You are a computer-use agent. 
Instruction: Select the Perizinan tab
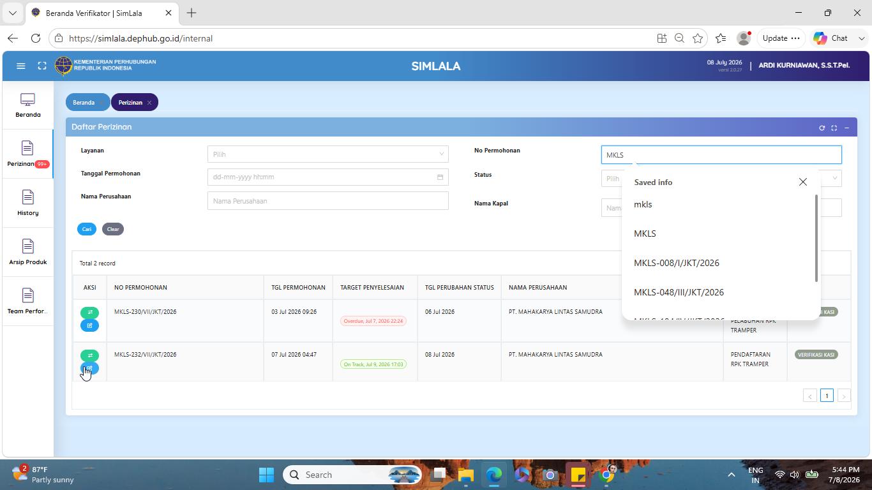click(130, 102)
